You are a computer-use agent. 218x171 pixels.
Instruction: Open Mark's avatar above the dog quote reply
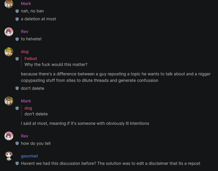(x=9, y=101)
